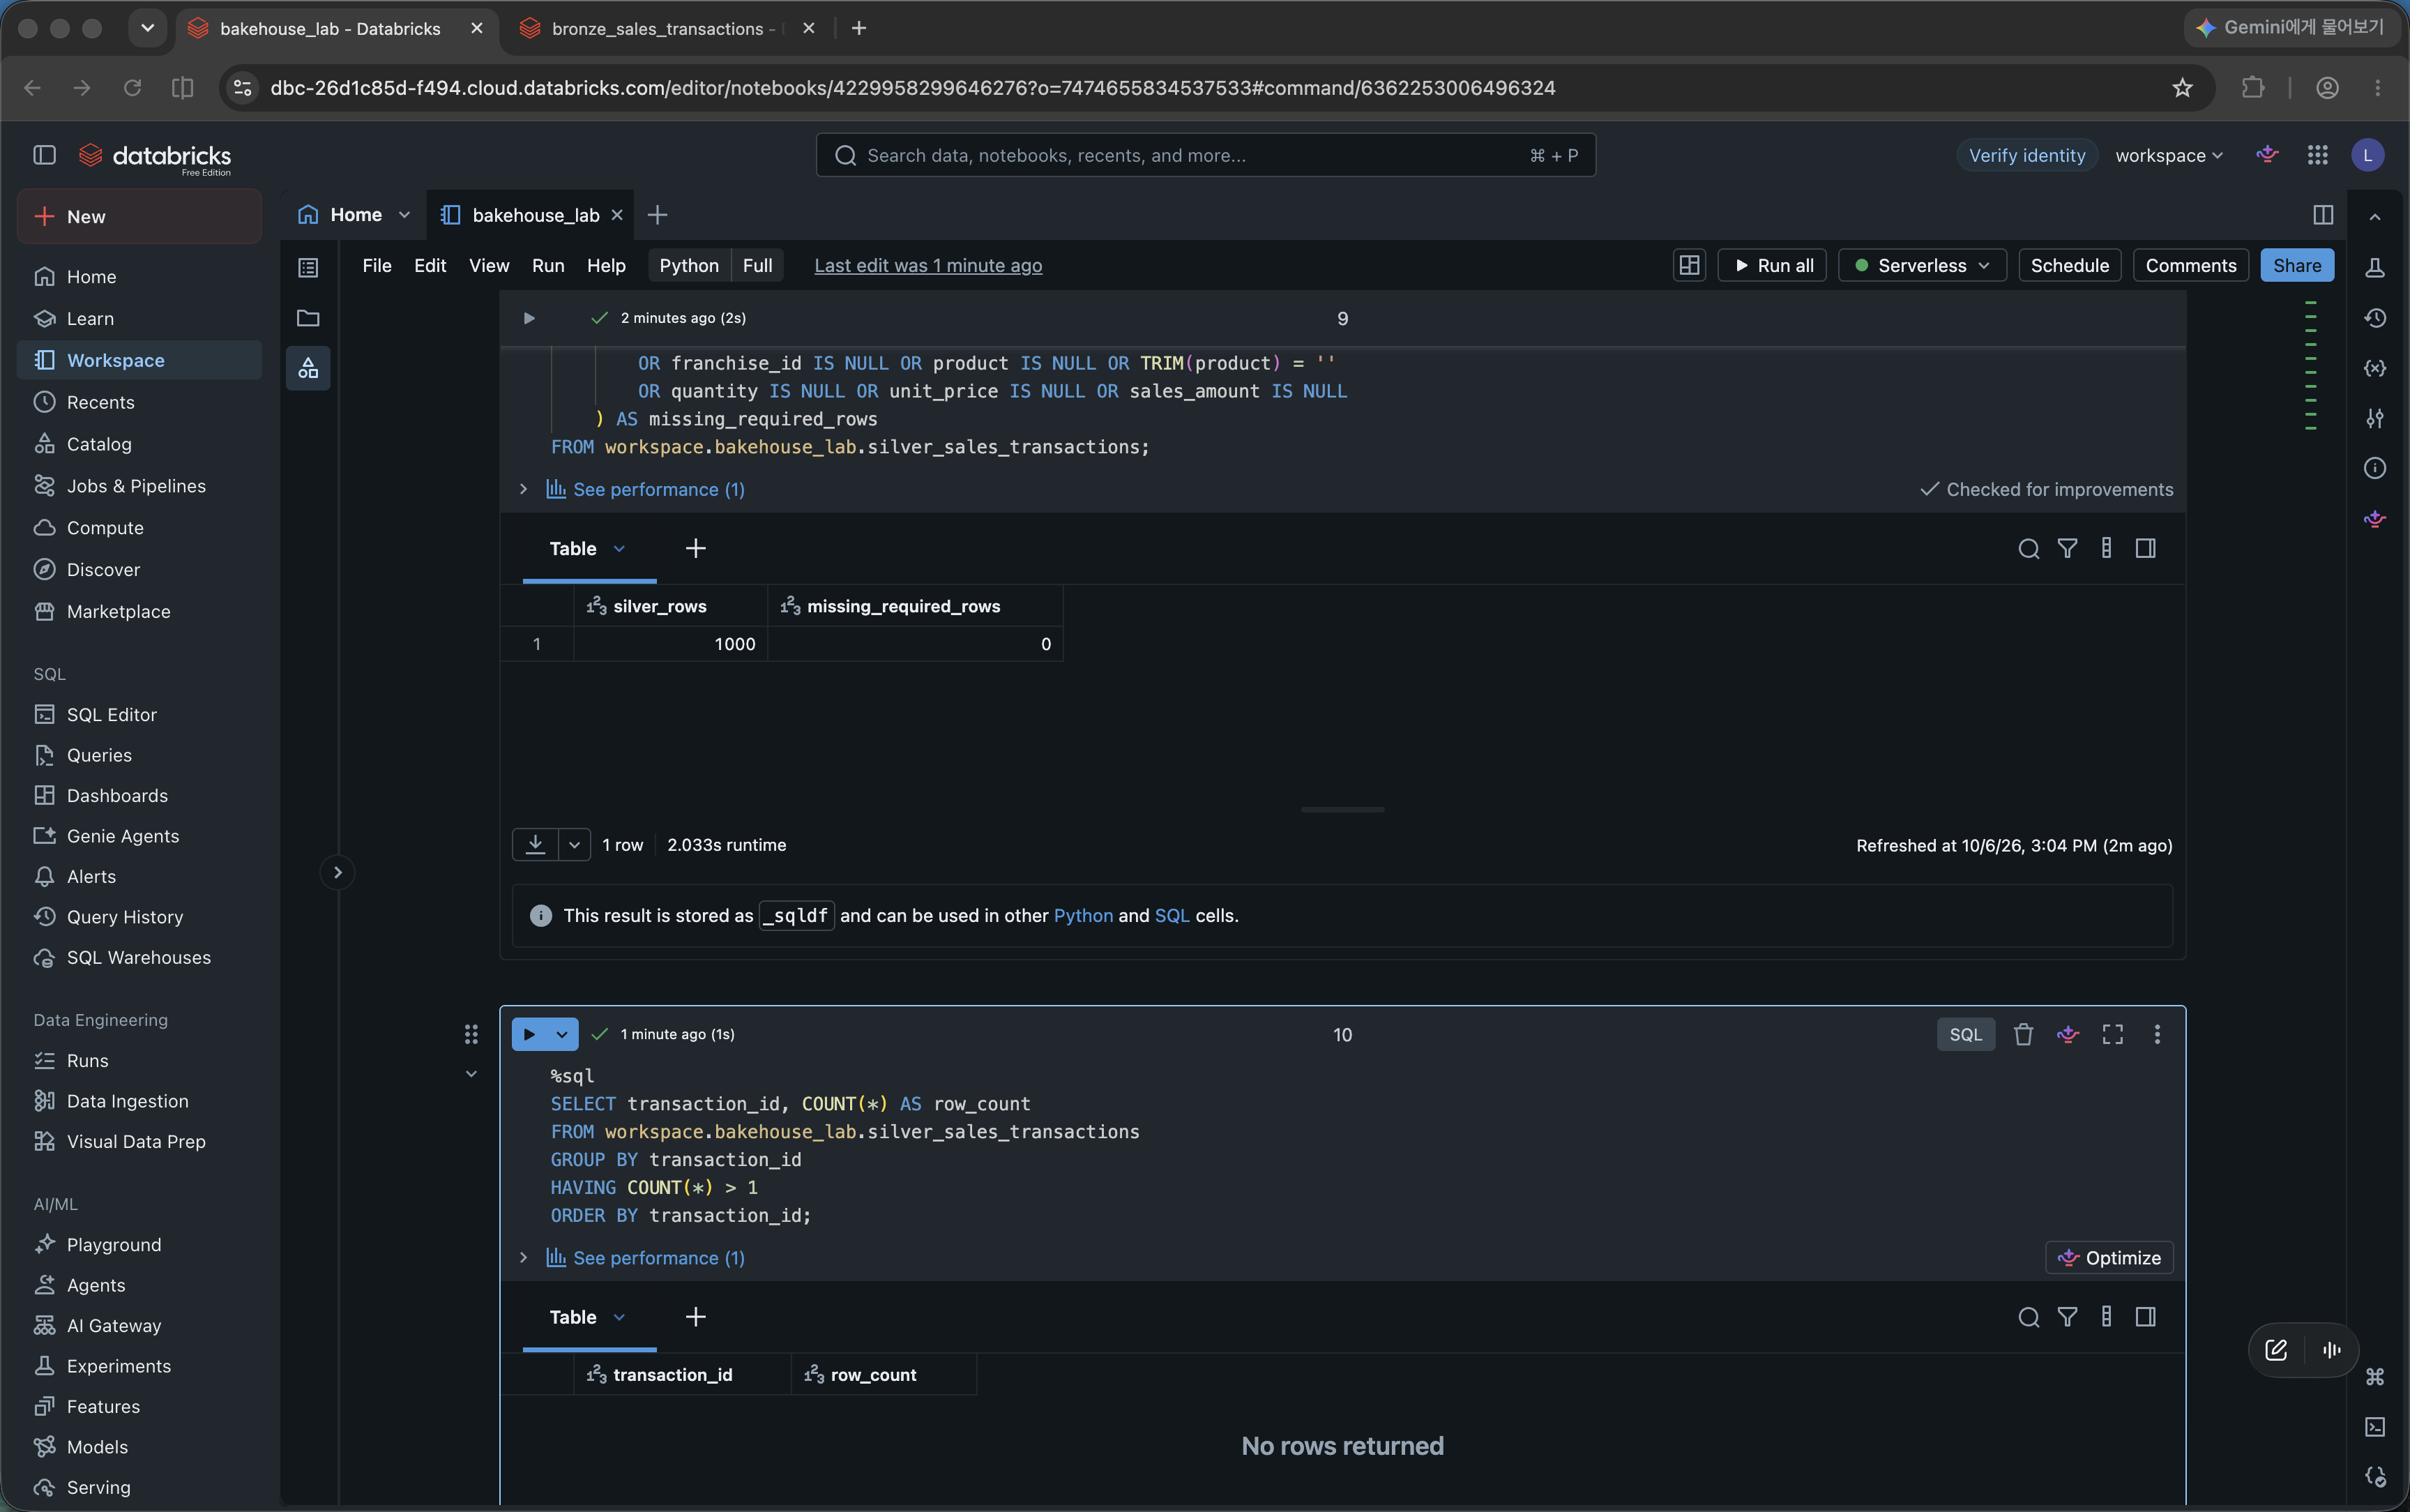Open Serverless compute dropdown
Screen dimensions: 2410x1512
click(x=1921, y=265)
